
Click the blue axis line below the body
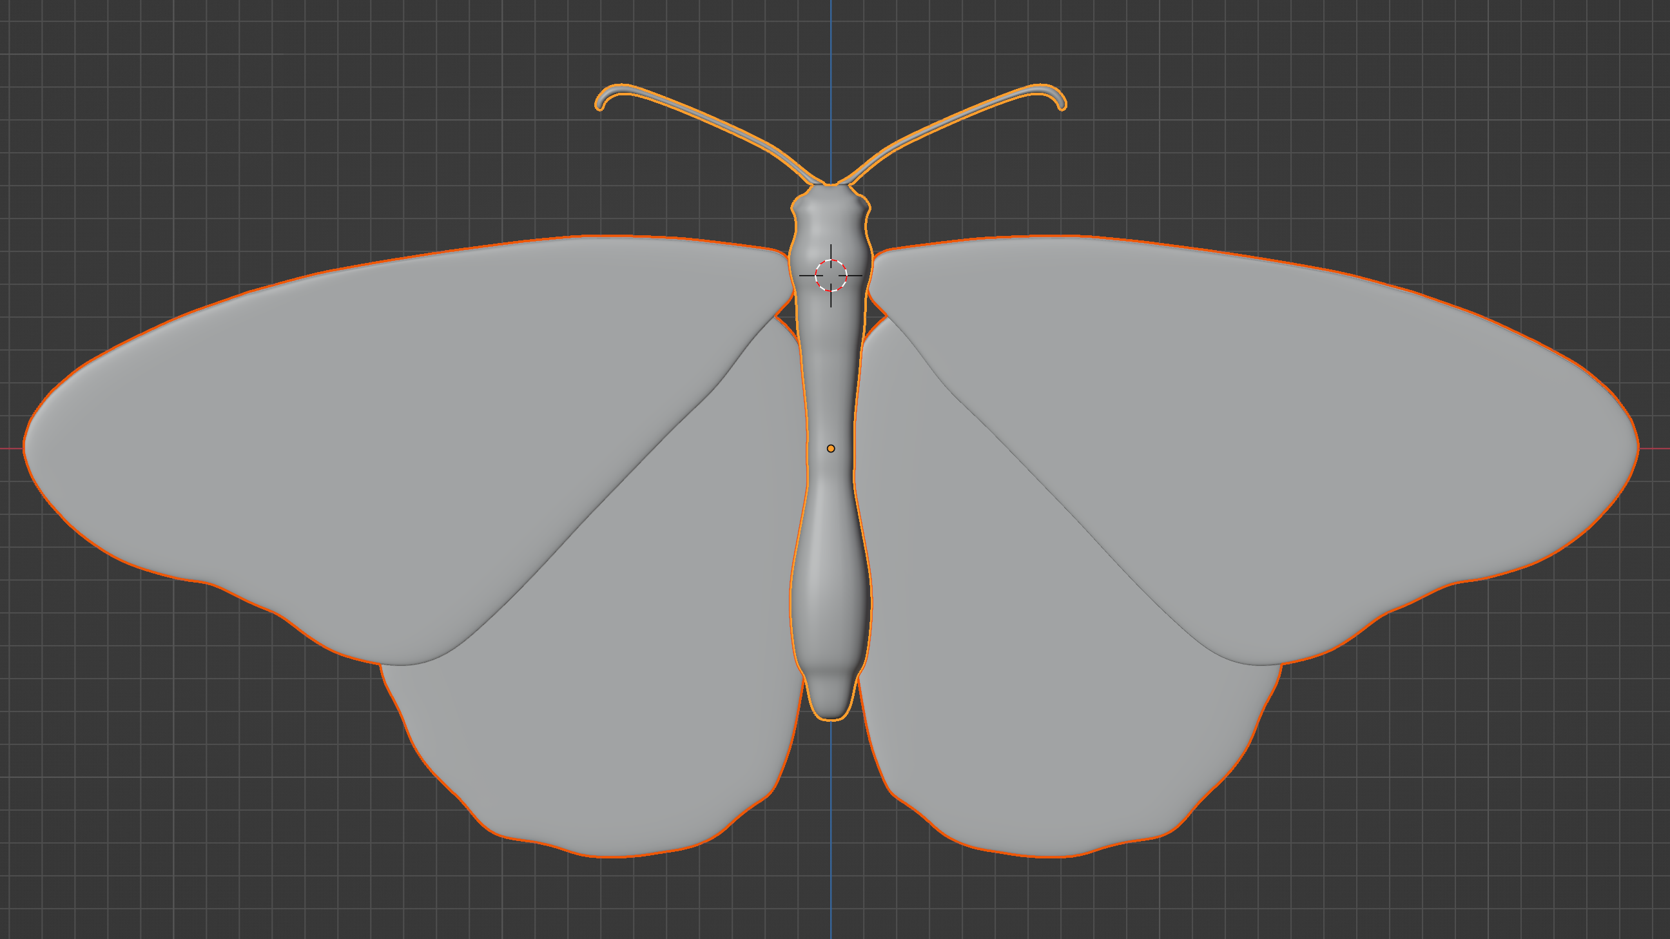point(831,842)
